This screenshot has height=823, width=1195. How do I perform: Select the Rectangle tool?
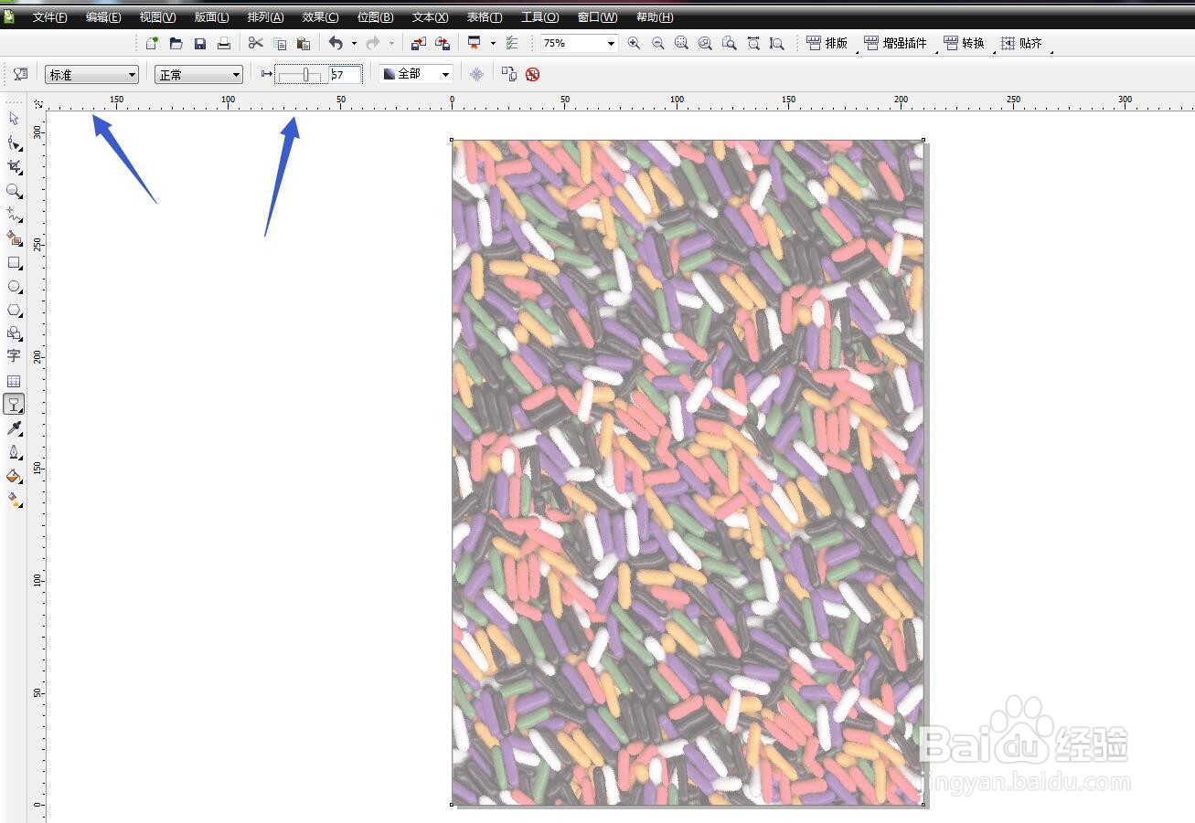pos(14,262)
